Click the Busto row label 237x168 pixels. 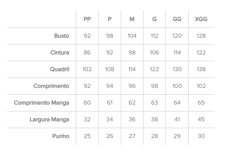[62, 36]
